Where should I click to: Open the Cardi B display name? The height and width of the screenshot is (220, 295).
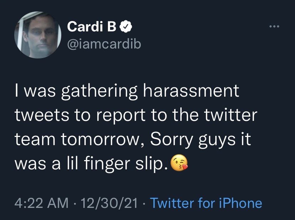point(92,26)
